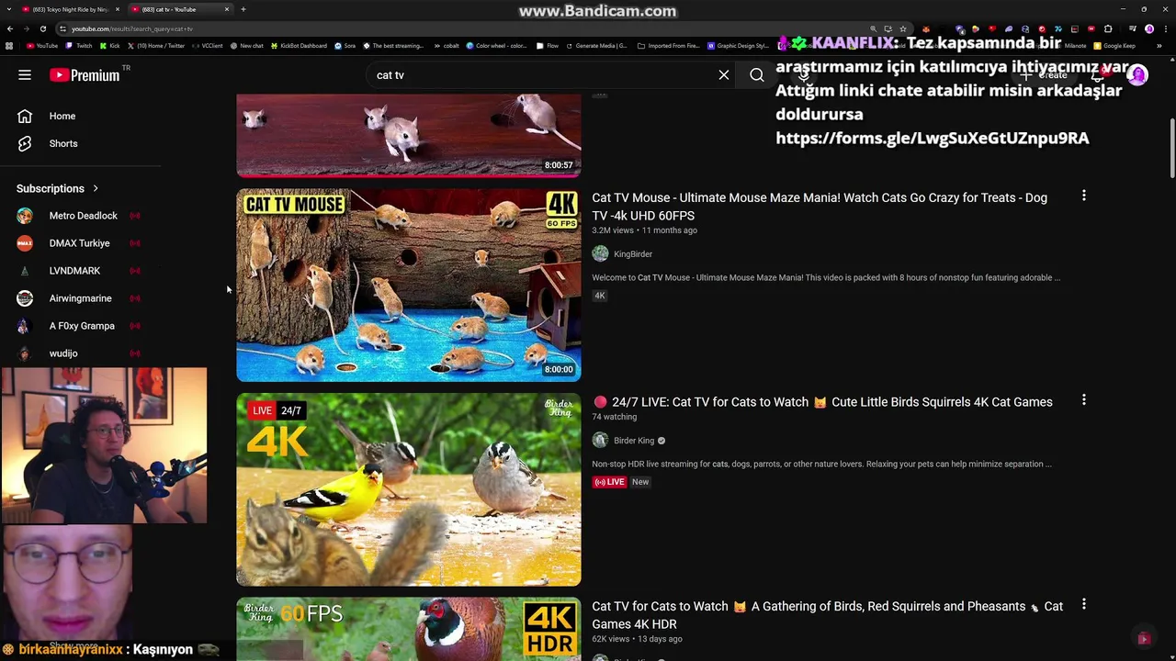Open KingBirder channel name
The width and height of the screenshot is (1176, 661).
(x=633, y=254)
